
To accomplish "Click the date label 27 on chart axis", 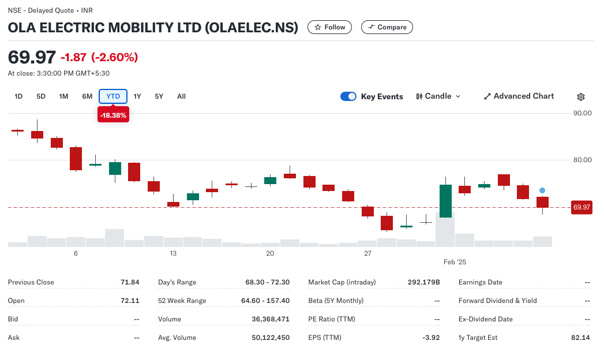I will [368, 253].
